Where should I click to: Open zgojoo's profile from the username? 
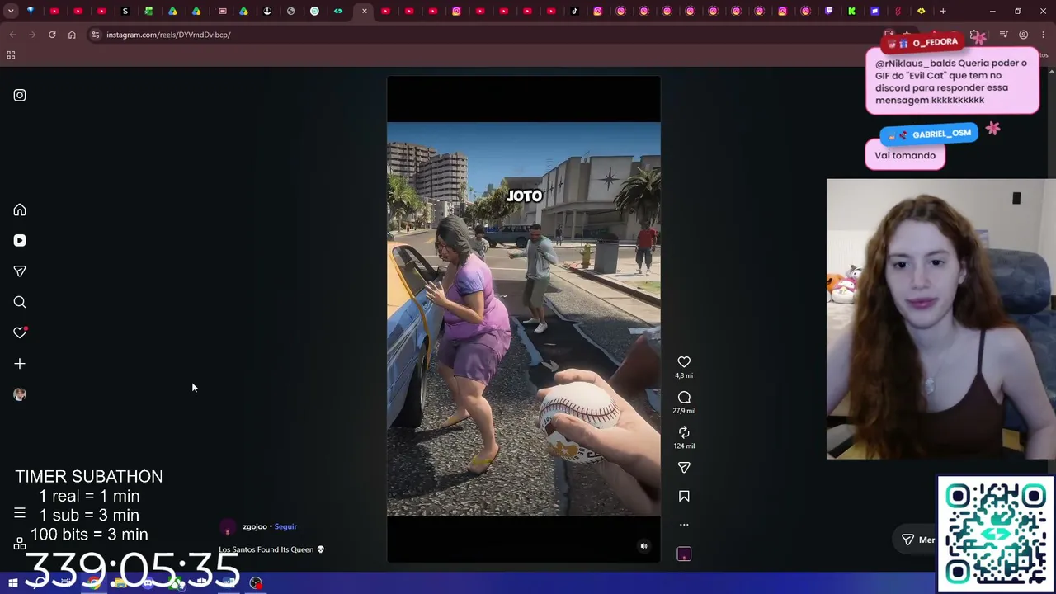point(254,526)
